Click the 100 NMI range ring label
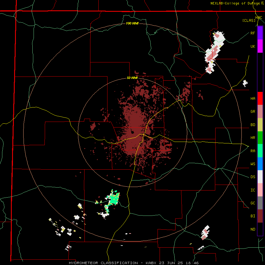 click(x=132, y=23)
